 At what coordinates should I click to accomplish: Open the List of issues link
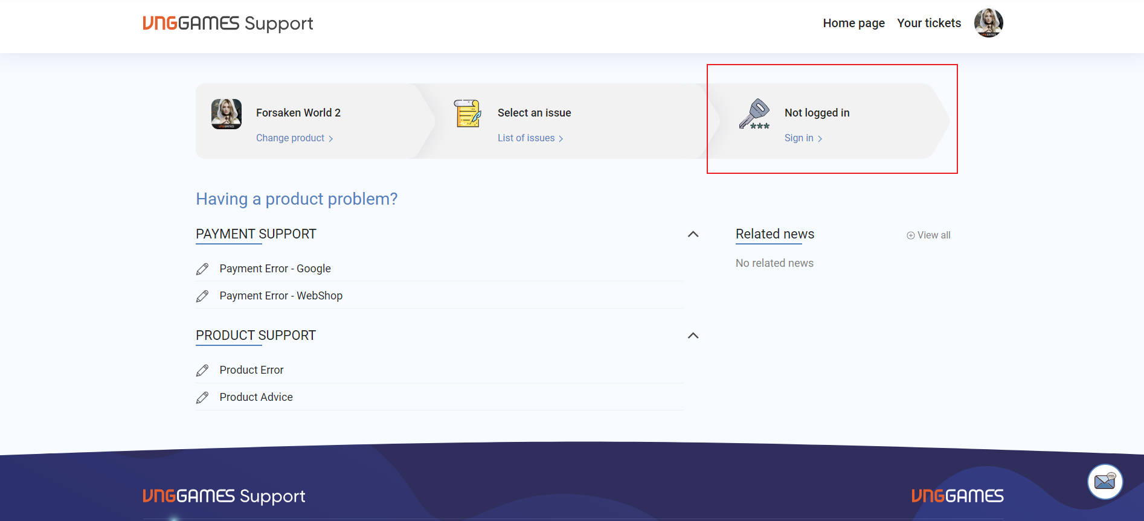(526, 138)
